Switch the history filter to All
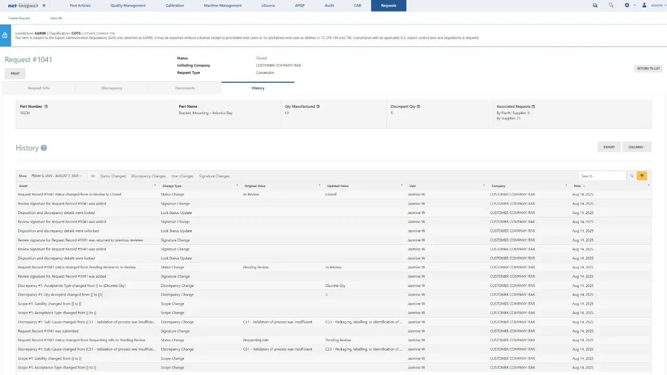Viewport: 667px width, 375px height. click(92, 176)
